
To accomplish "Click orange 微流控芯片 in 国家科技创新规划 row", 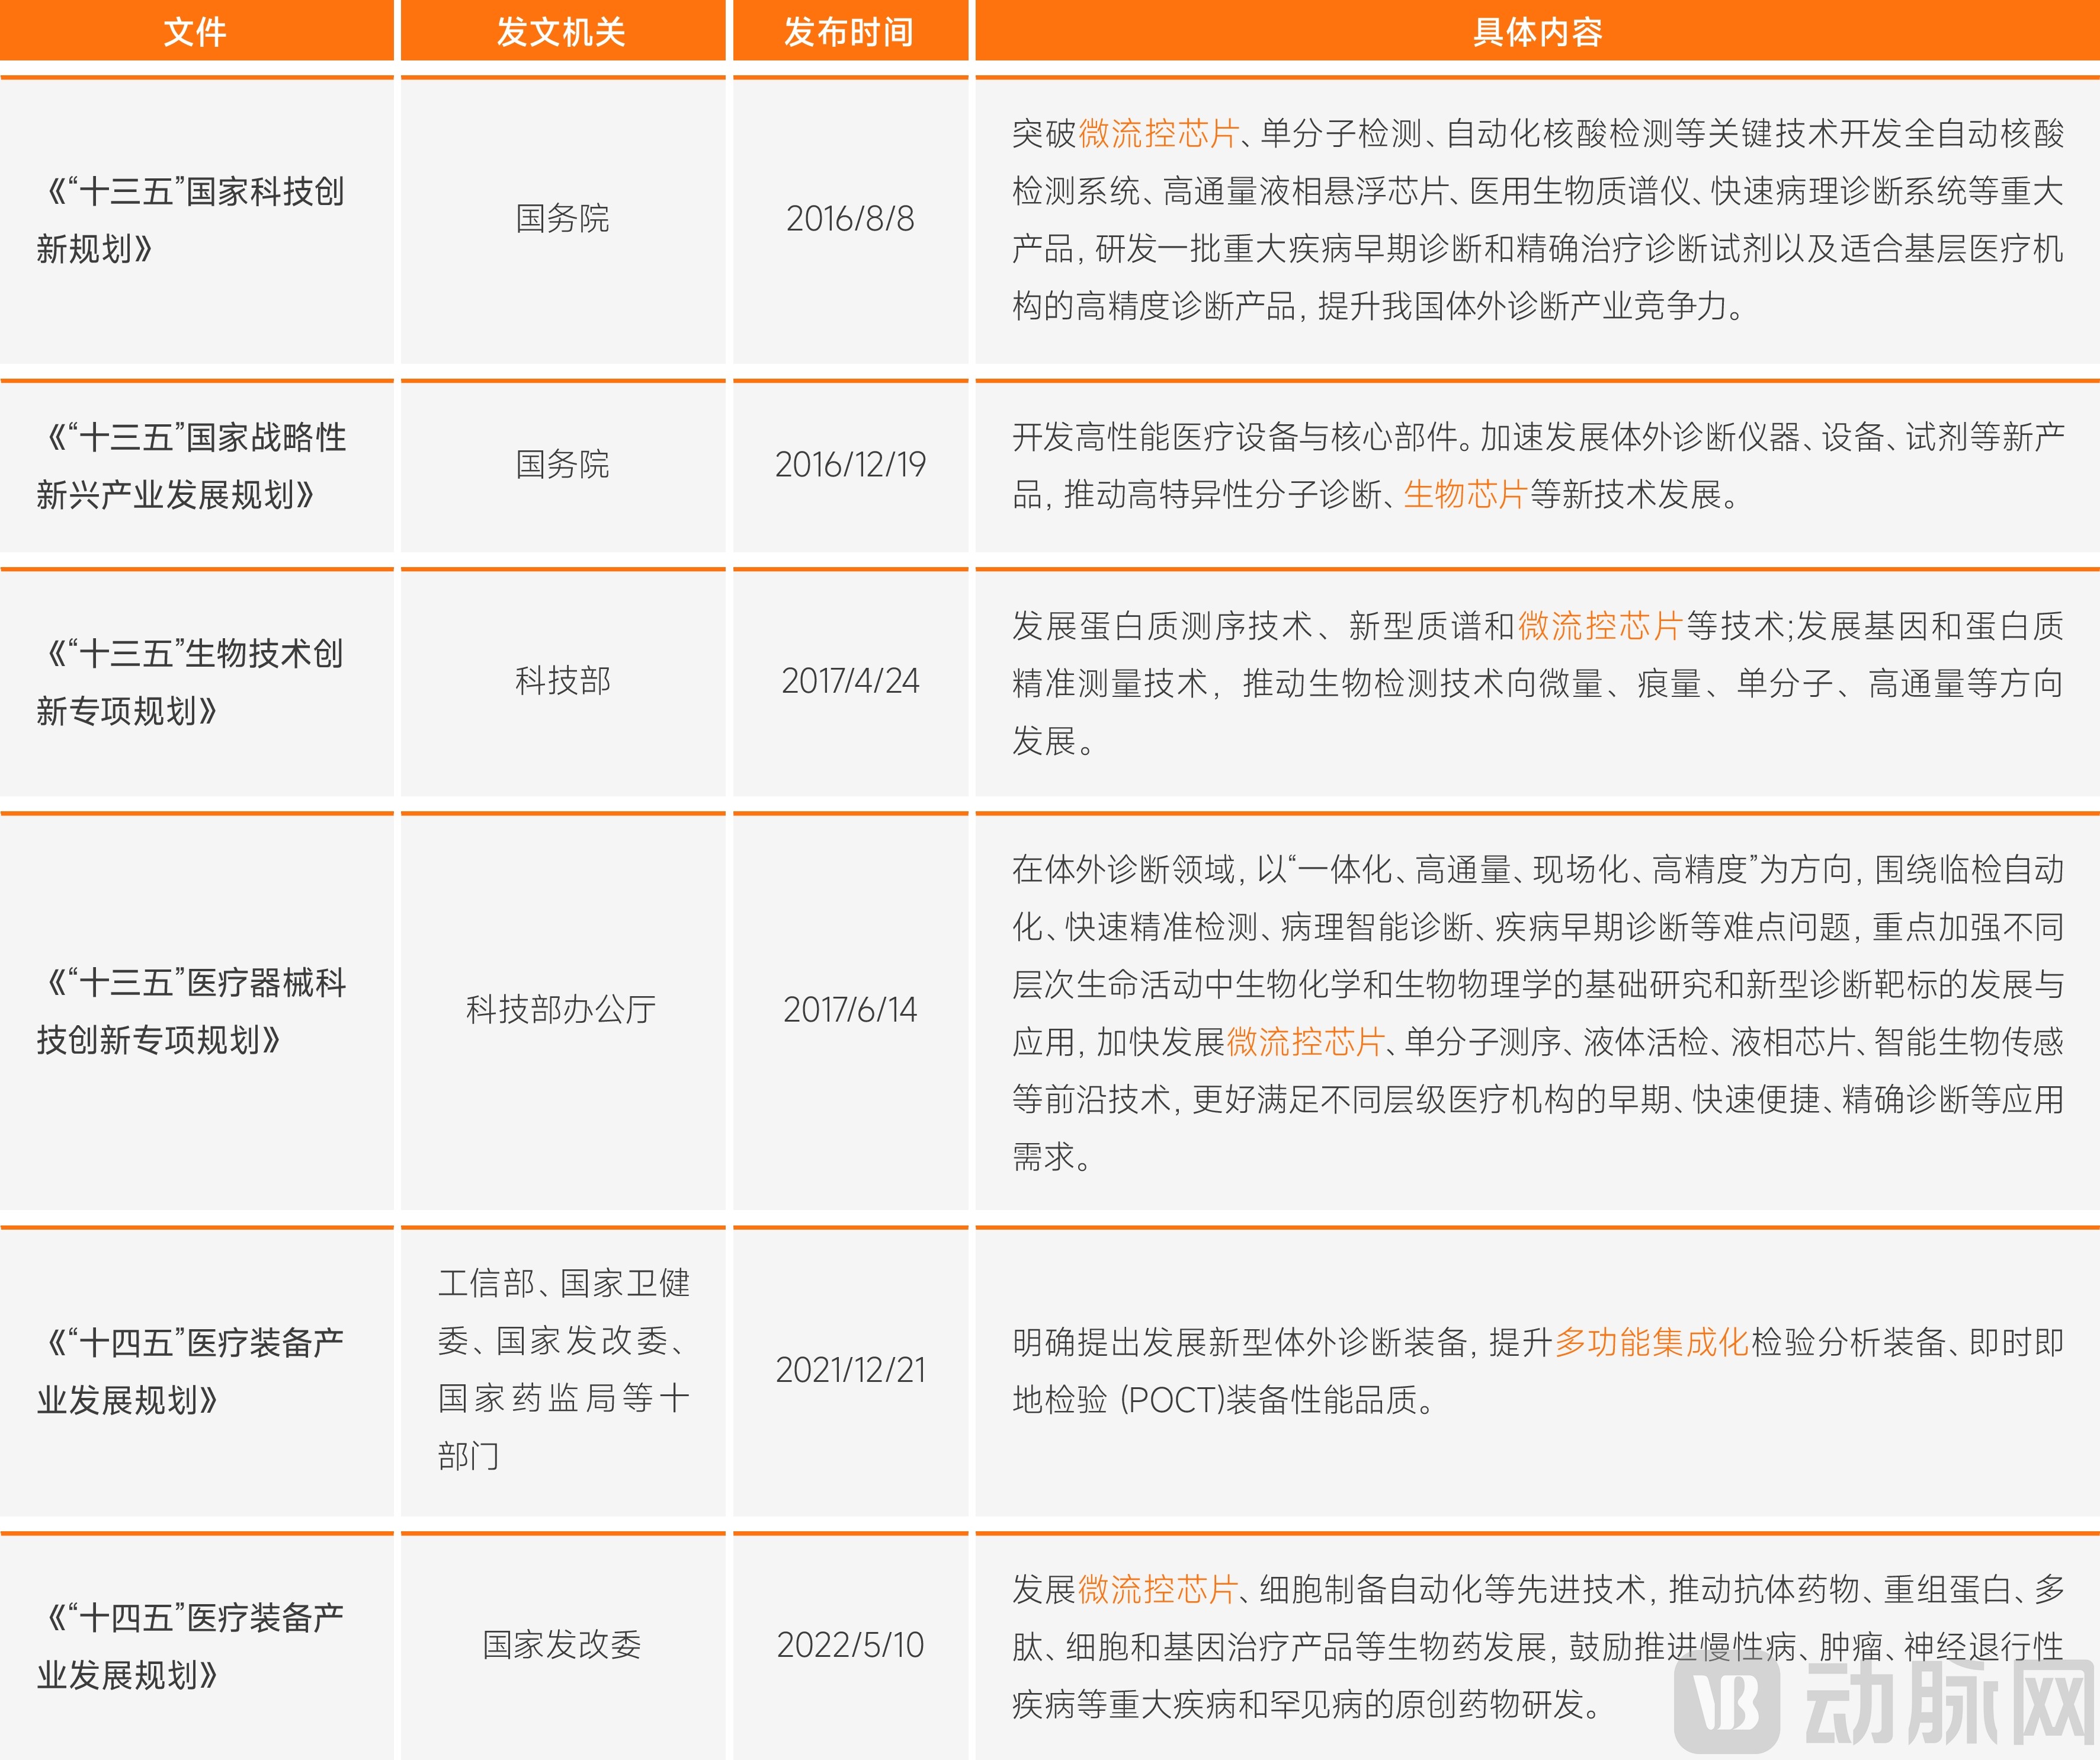I will 1159,133.
